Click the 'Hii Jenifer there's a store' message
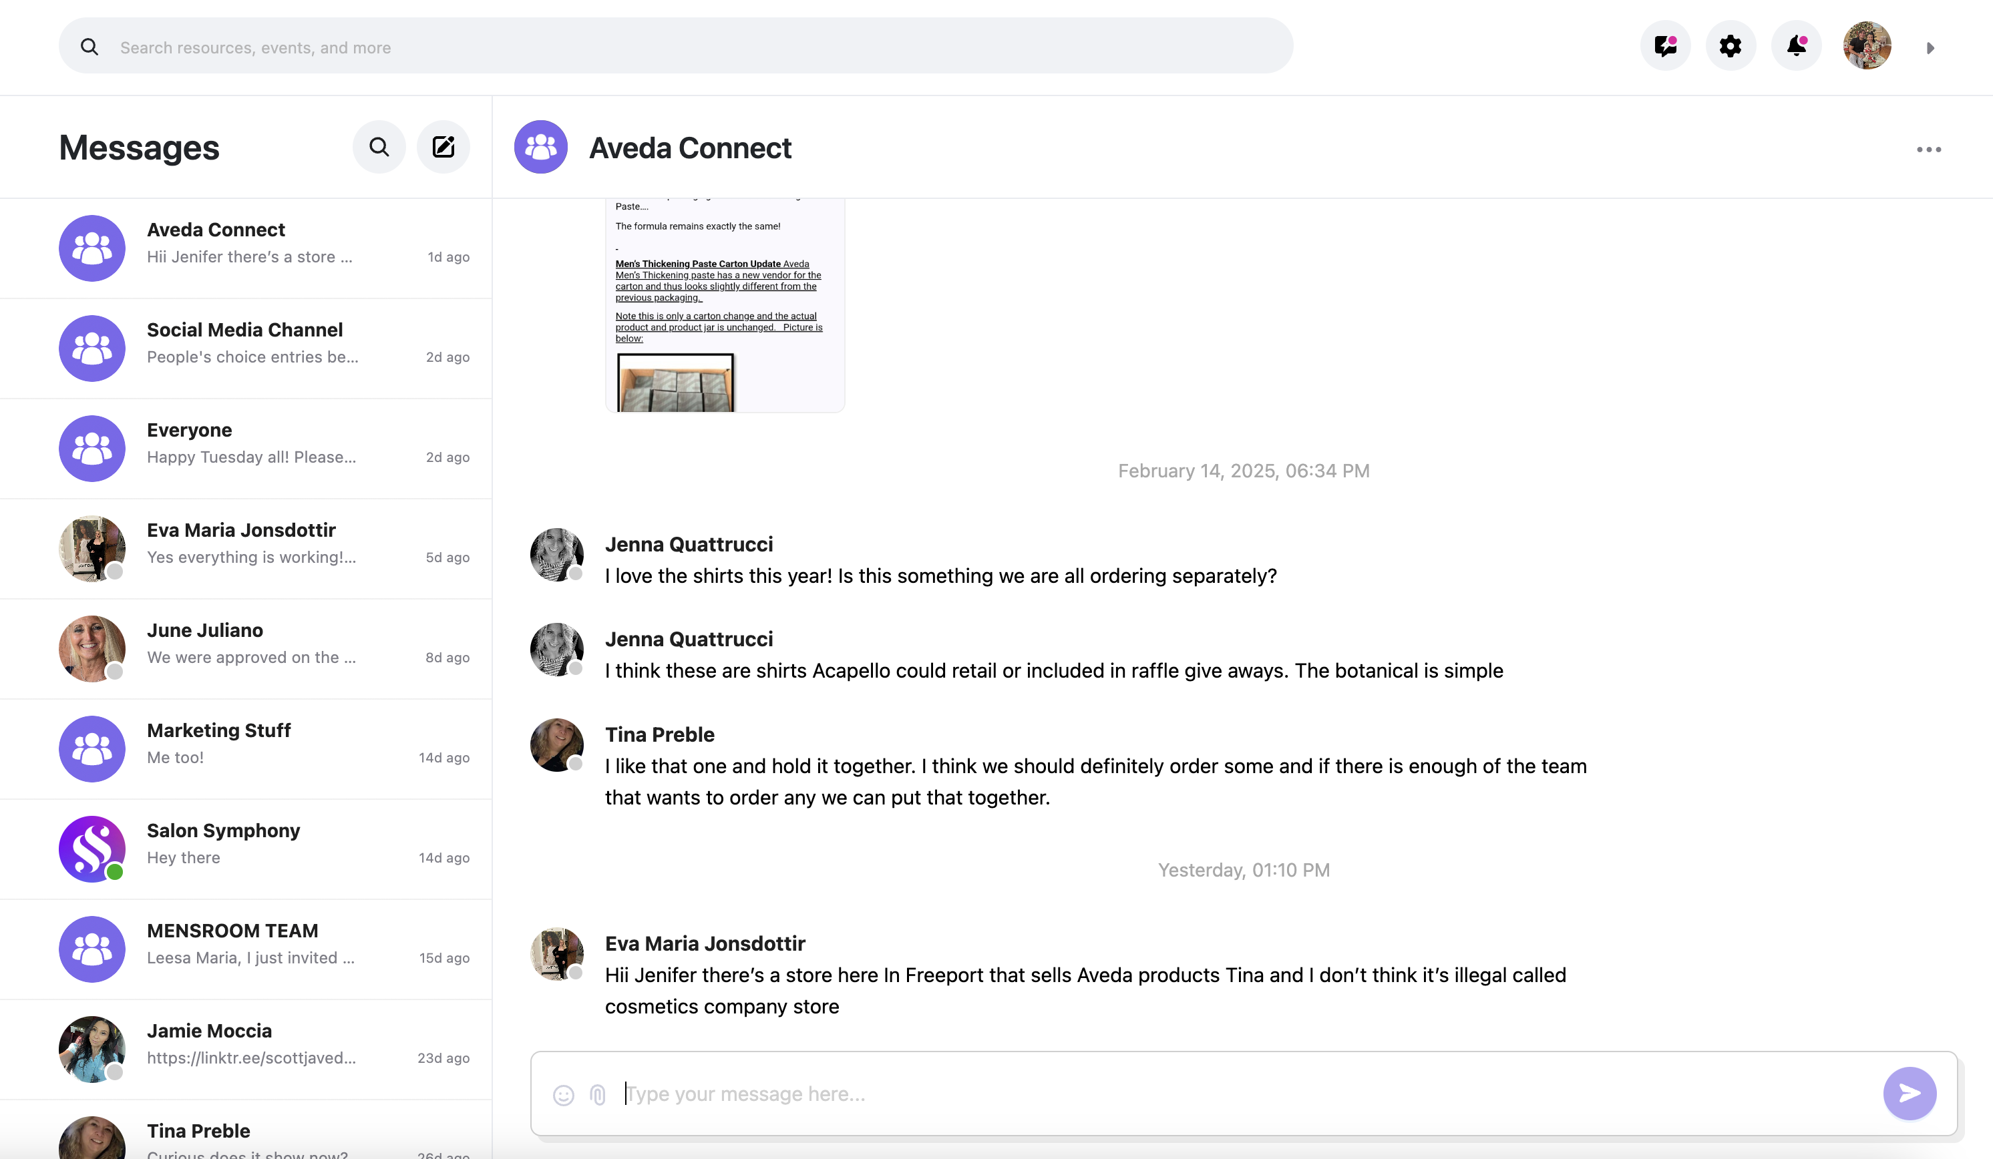 [x=1085, y=991]
